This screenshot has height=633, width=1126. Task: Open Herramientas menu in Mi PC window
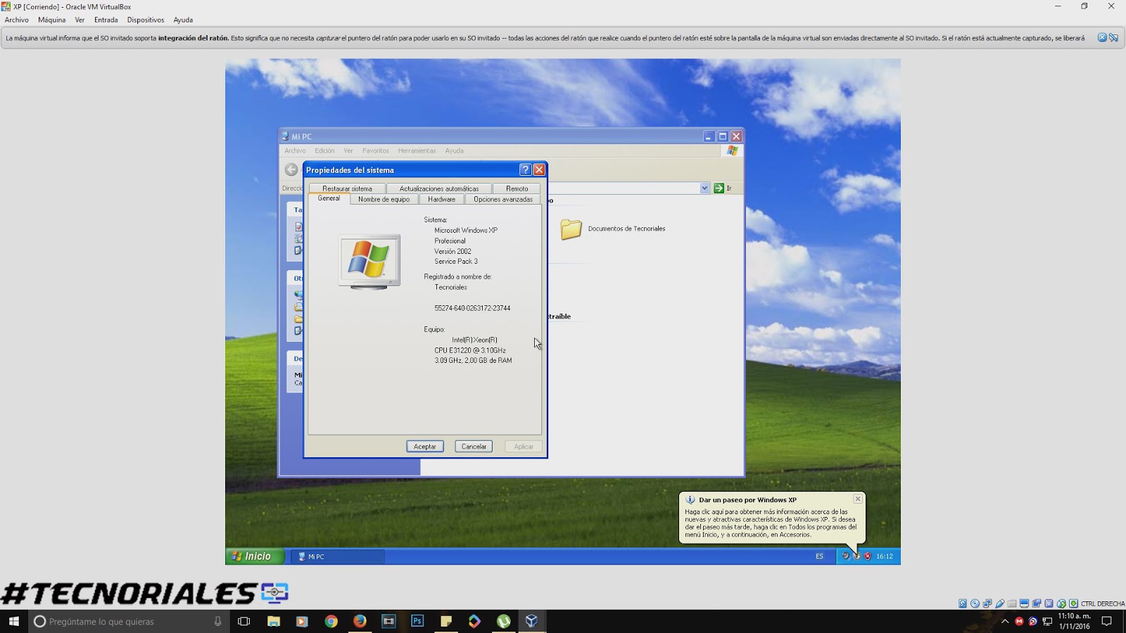pos(417,151)
